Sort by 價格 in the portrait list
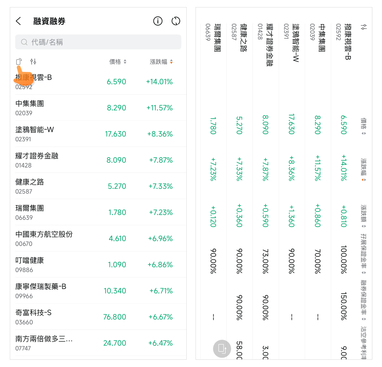382x367 pixels. click(118, 62)
